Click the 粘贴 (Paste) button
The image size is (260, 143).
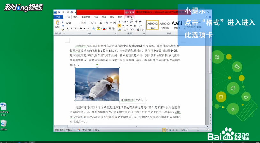57,25
